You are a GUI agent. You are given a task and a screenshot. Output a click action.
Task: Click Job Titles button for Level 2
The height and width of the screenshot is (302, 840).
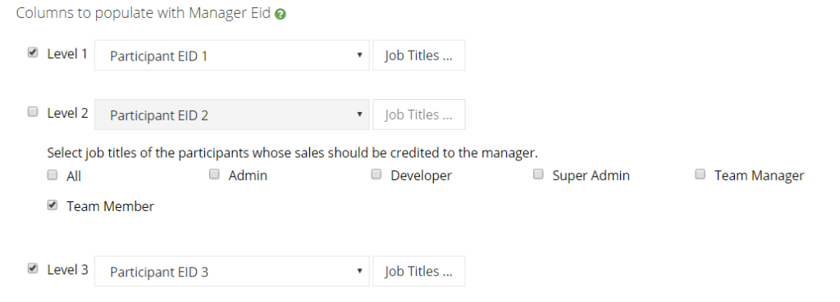point(419,115)
